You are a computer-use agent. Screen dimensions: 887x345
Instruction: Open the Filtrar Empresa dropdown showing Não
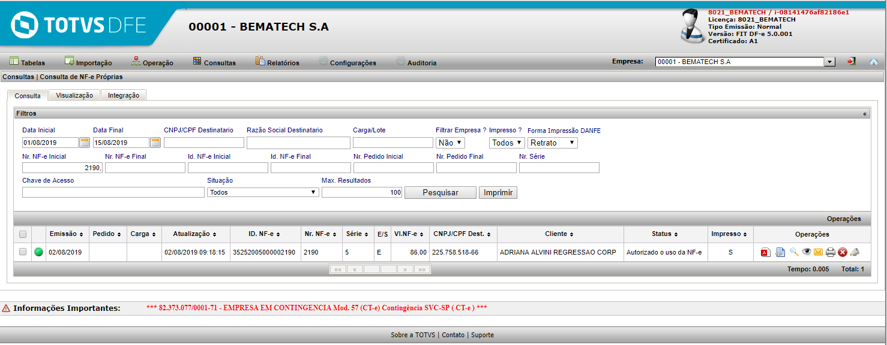(x=450, y=143)
